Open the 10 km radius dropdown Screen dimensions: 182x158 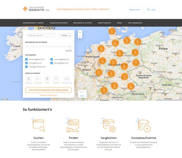tap(65, 36)
